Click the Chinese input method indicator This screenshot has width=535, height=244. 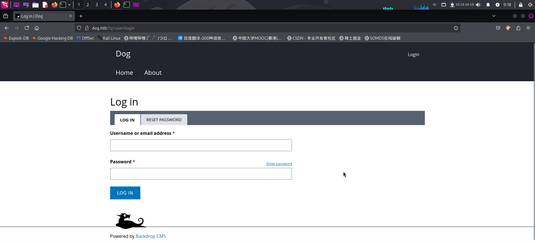pyautogui.click(x=434, y=5)
